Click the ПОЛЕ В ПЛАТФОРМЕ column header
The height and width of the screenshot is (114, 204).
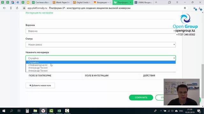(x=40, y=75)
